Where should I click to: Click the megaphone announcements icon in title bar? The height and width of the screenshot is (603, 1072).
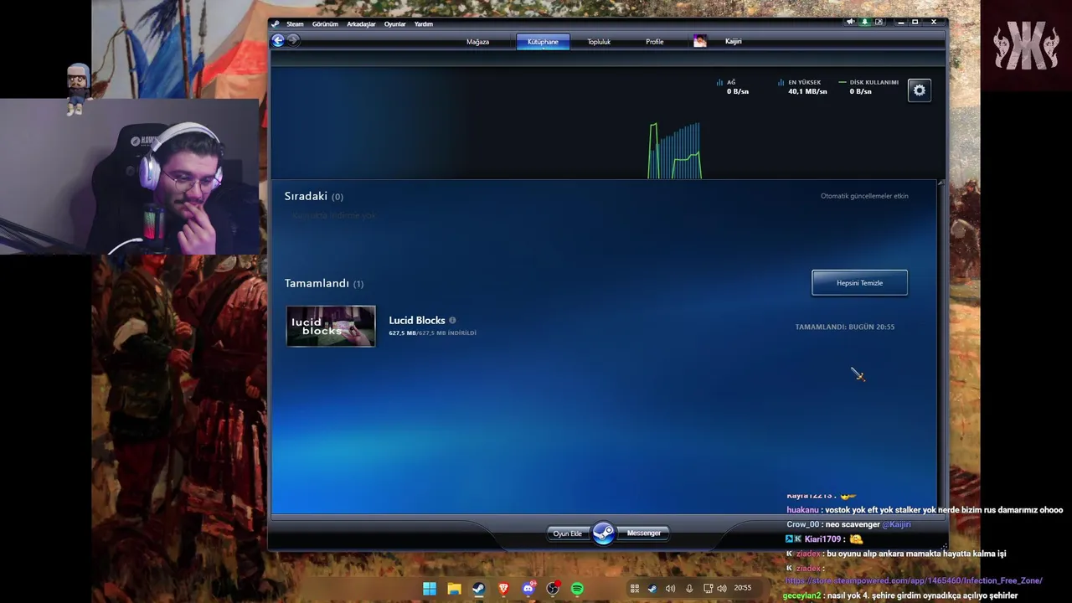pos(850,22)
